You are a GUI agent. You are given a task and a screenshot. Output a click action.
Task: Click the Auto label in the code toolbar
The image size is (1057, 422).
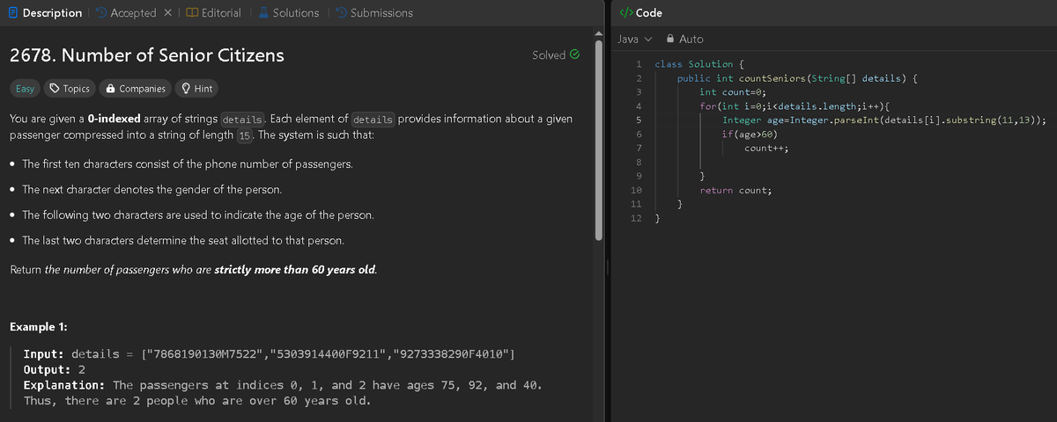click(x=691, y=39)
